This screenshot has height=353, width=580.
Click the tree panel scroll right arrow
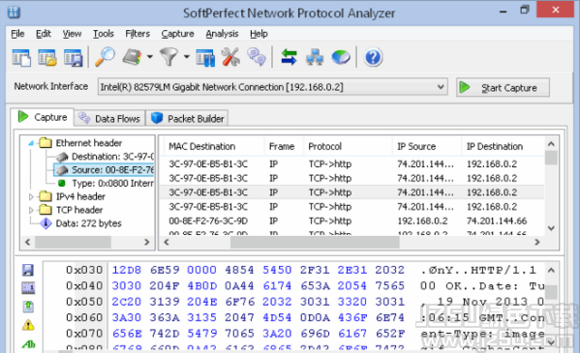click(147, 242)
